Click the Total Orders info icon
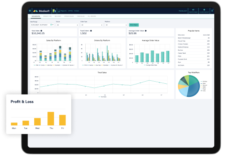Screen dimensions: 241x155 [x=91, y=31]
